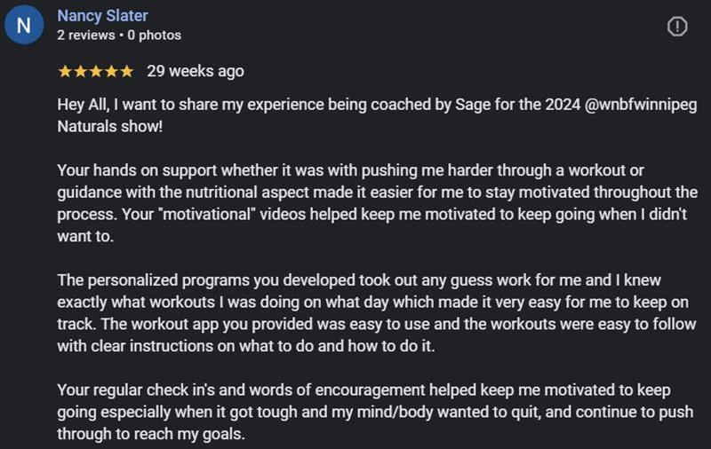Viewport: 711px width, 449px height.
Task: Click the fifth yellow rating star
Action: 127,71
